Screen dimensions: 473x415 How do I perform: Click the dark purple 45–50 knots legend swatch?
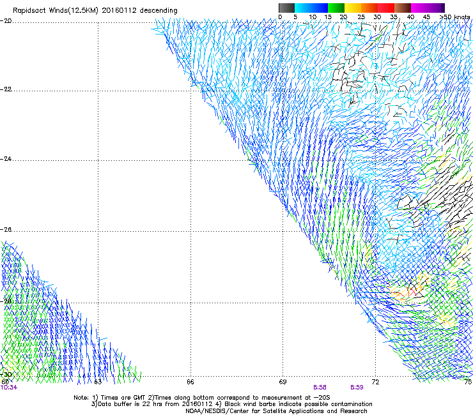point(436,8)
